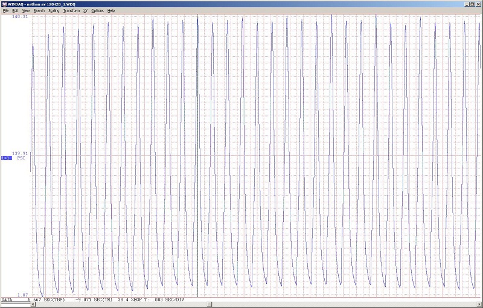
Task: Open the Search menu
Action: [x=39, y=11]
